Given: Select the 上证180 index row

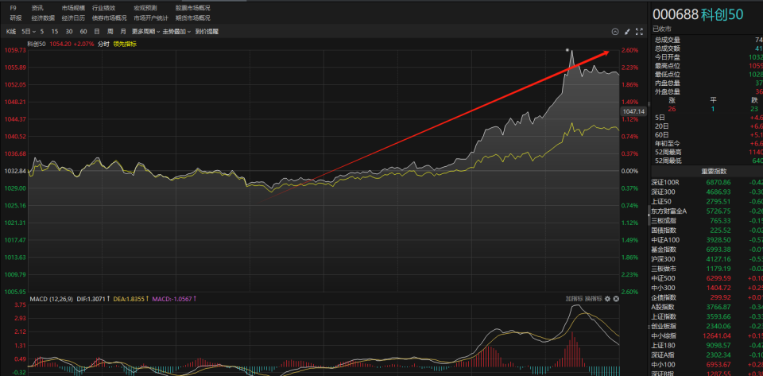Looking at the screenshot, I should (707, 345).
